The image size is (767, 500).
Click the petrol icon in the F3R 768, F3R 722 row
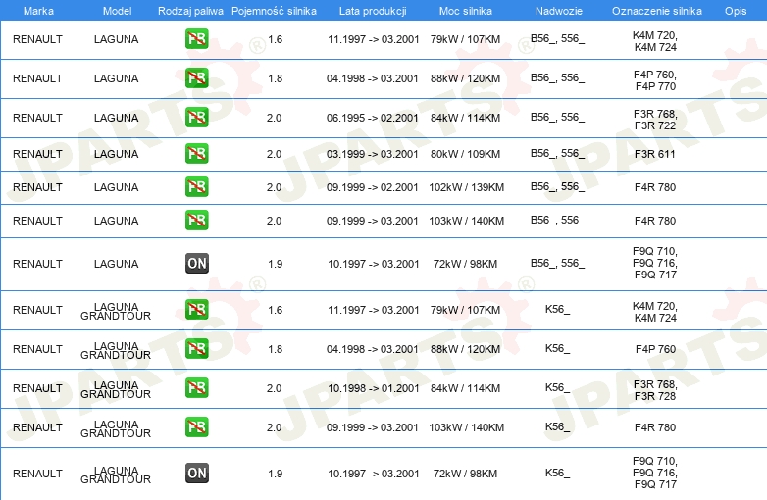pos(196,117)
